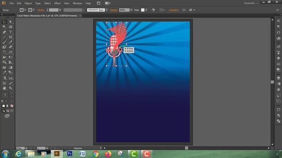Select the Pencil tool

click(11, 42)
